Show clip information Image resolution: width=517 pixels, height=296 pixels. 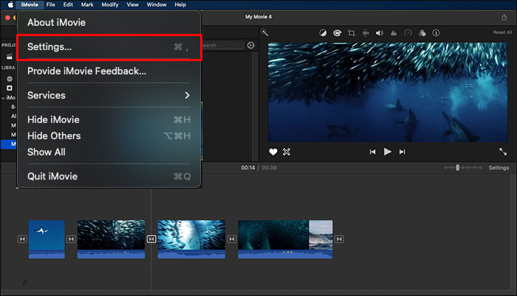[436, 33]
